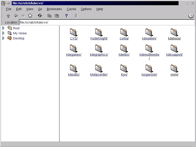Click the Reload toolbar icon
196x147 pixels.
click(x=40, y=16)
